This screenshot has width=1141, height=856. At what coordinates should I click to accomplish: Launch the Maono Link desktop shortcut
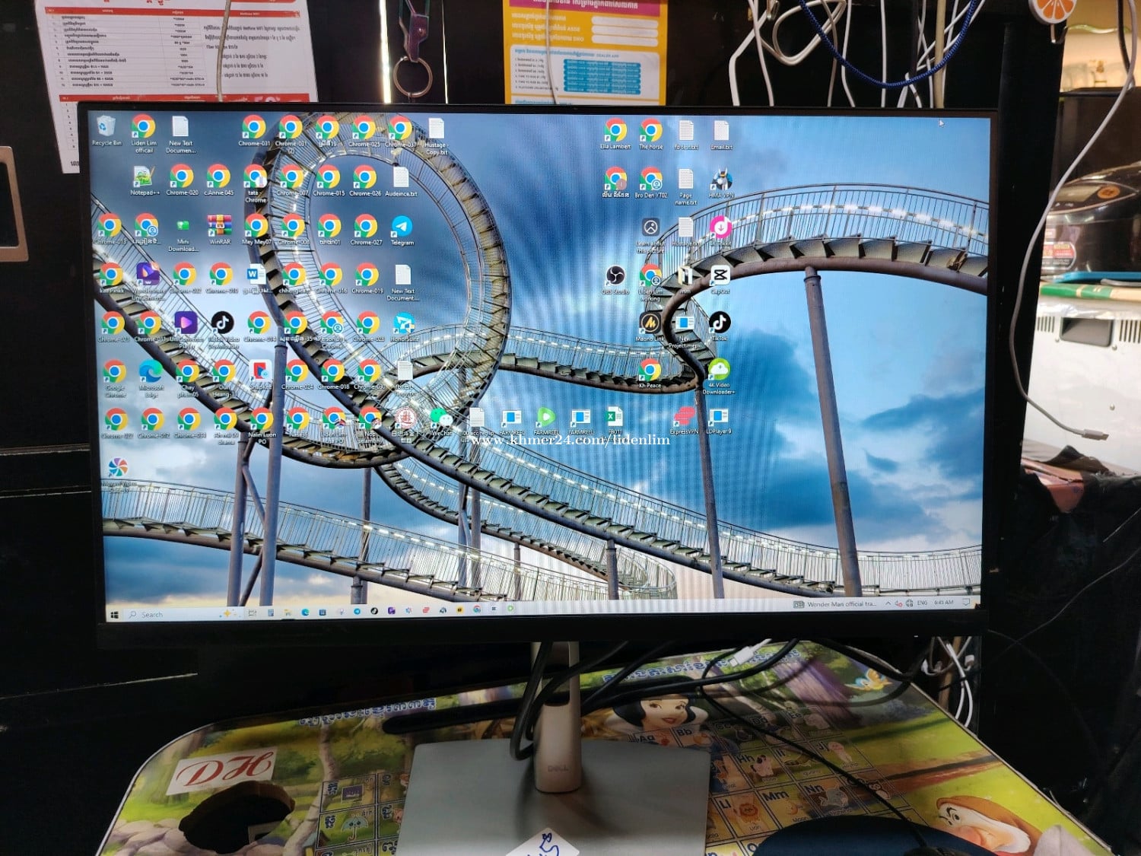650,323
